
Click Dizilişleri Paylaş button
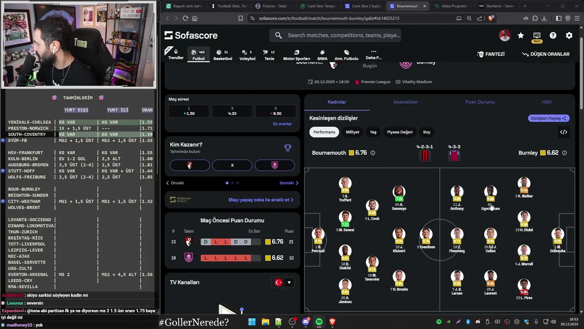pyautogui.click(x=549, y=118)
